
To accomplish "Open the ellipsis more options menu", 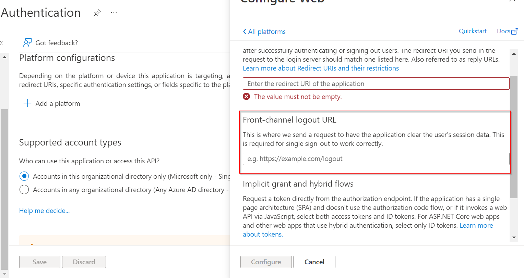I will (x=114, y=13).
